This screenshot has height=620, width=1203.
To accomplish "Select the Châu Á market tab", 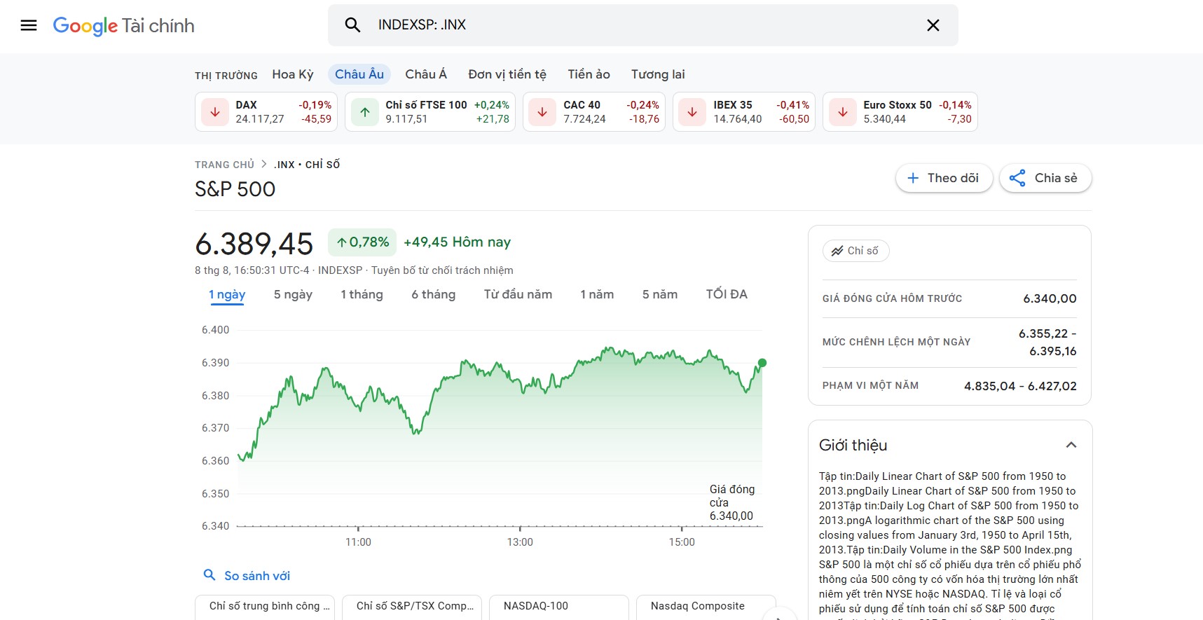I will pyautogui.click(x=426, y=74).
